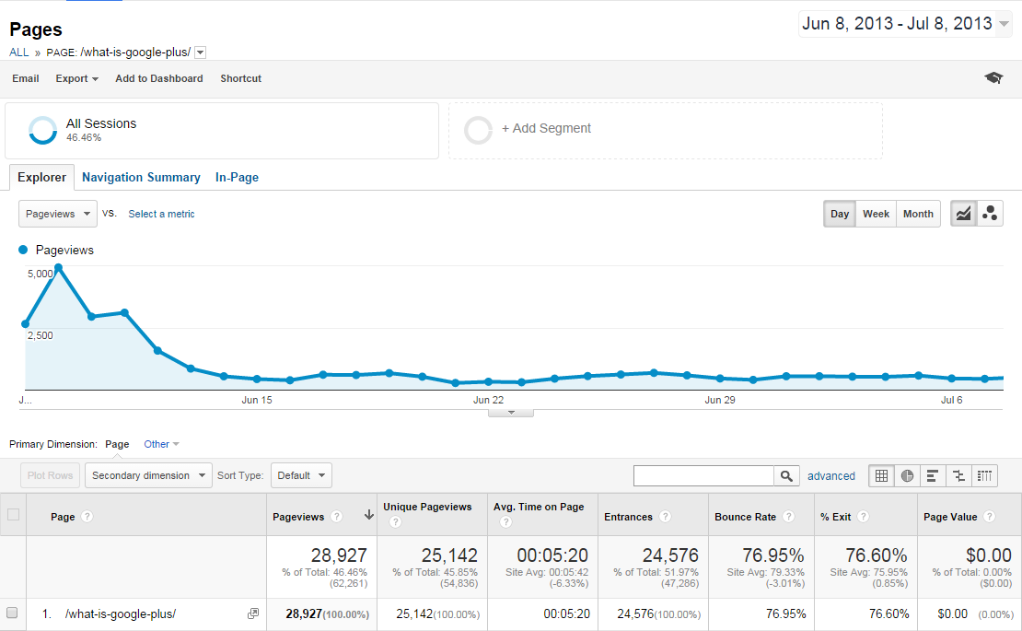Show help for % Exit column
Viewport: 1022px width, 631px height.
tap(863, 516)
